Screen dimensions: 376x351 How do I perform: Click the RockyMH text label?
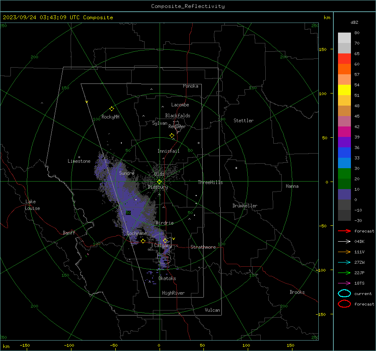(110, 117)
